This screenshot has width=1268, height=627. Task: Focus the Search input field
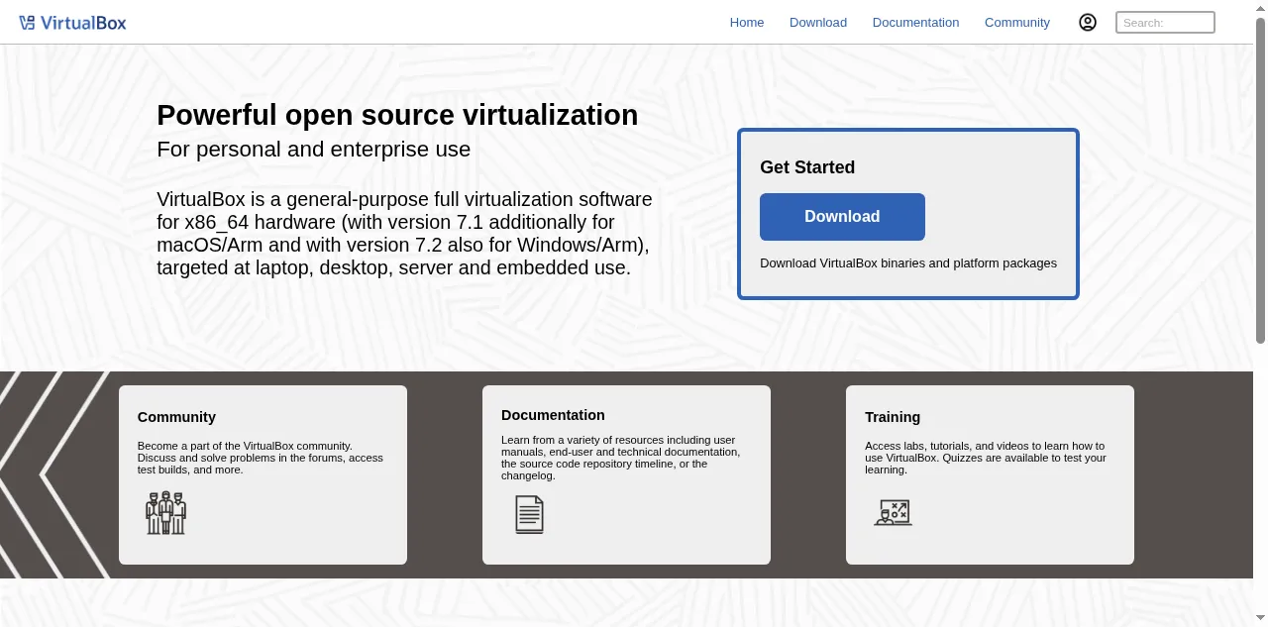[1165, 22]
